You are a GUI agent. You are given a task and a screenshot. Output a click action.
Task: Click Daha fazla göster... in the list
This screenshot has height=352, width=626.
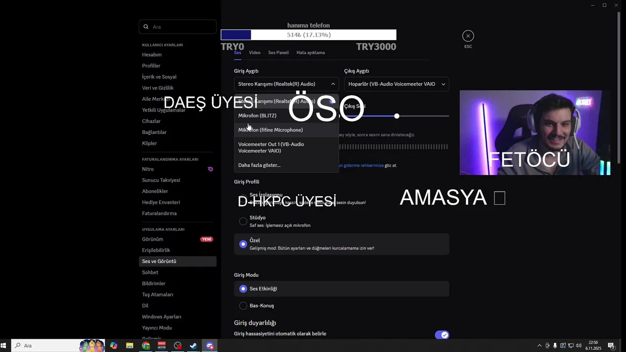pos(286,165)
